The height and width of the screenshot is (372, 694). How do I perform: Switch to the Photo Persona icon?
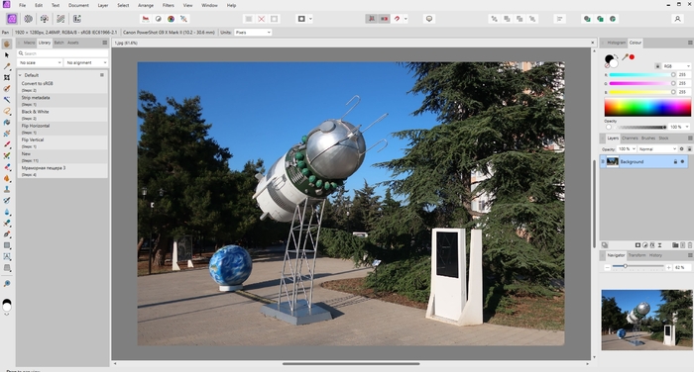[12, 19]
